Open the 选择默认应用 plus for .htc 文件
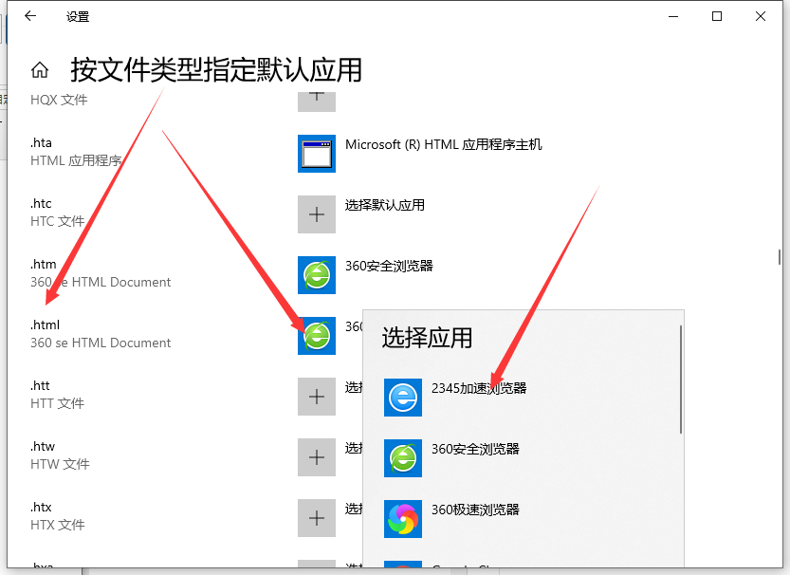Screen dimensions: 790x575 (316, 214)
